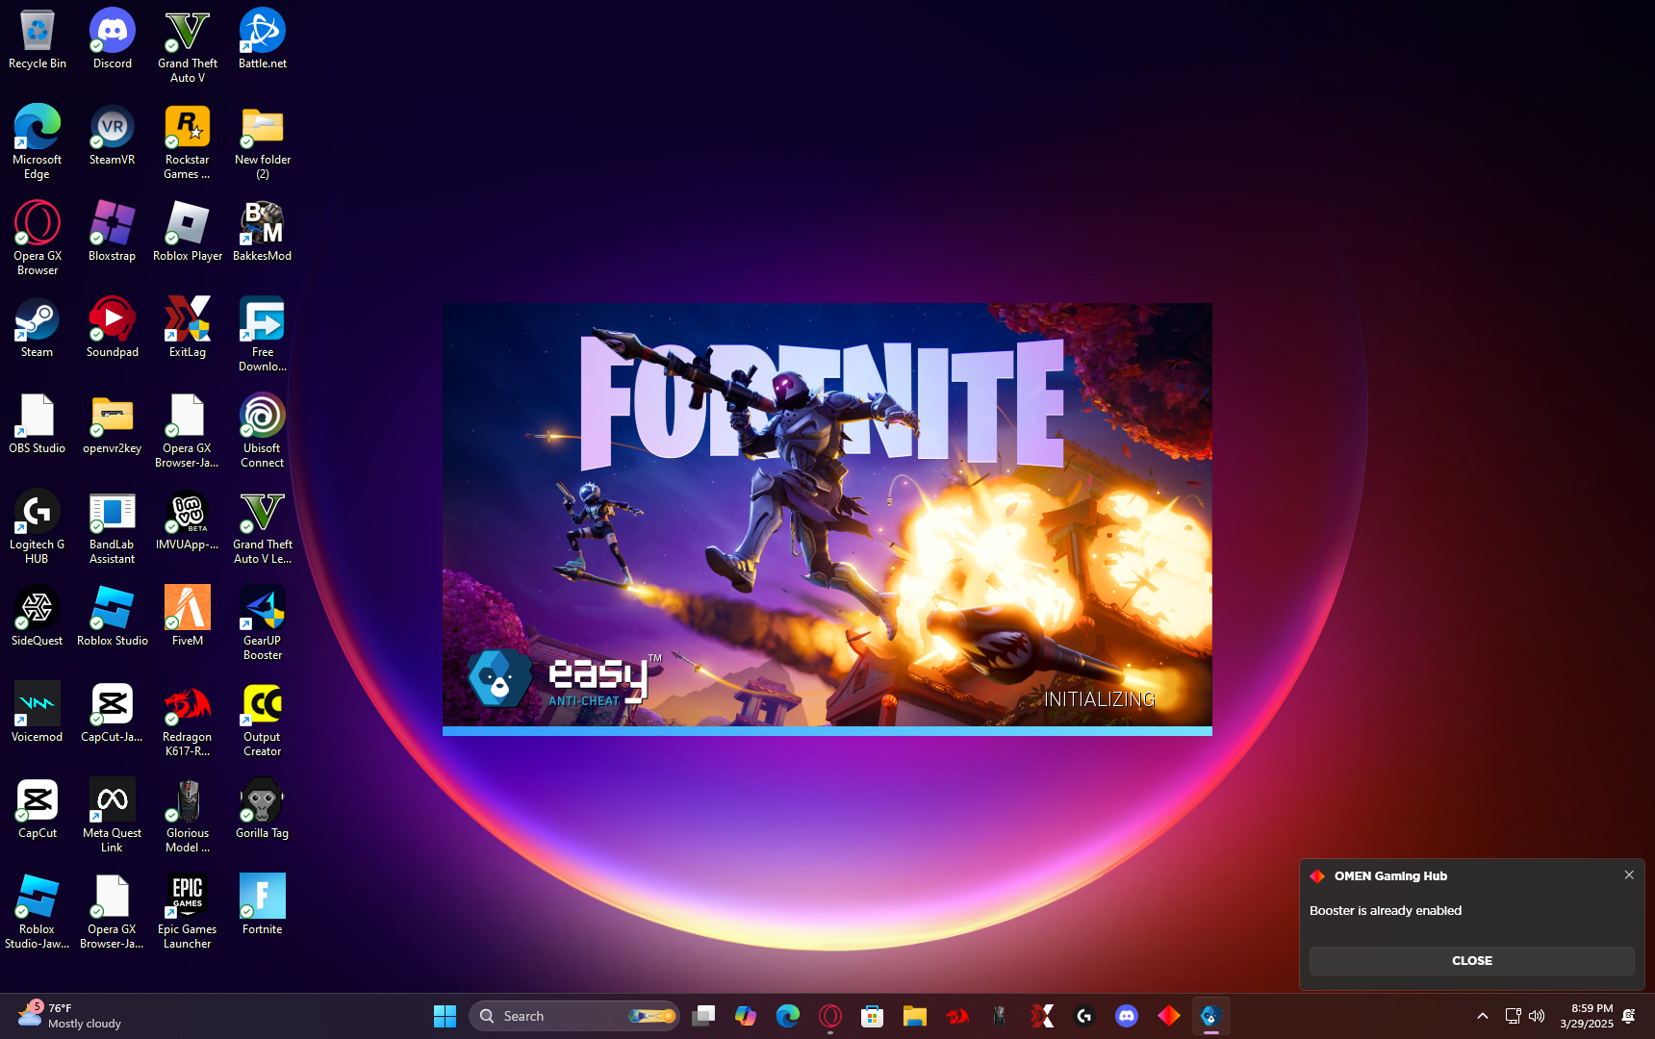The height and width of the screenshot is (1039, 1655).
Task: Open the weather widget showing 76°F
Action: point(69,1016)
